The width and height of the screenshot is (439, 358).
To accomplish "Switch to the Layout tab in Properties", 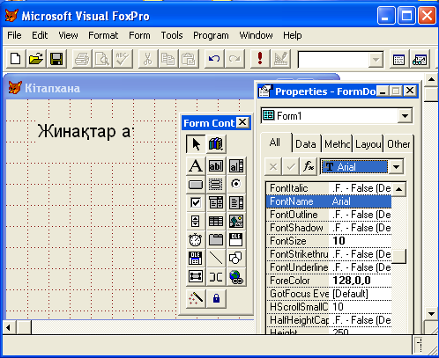I will pyautogui.click(x=368, y=144).
